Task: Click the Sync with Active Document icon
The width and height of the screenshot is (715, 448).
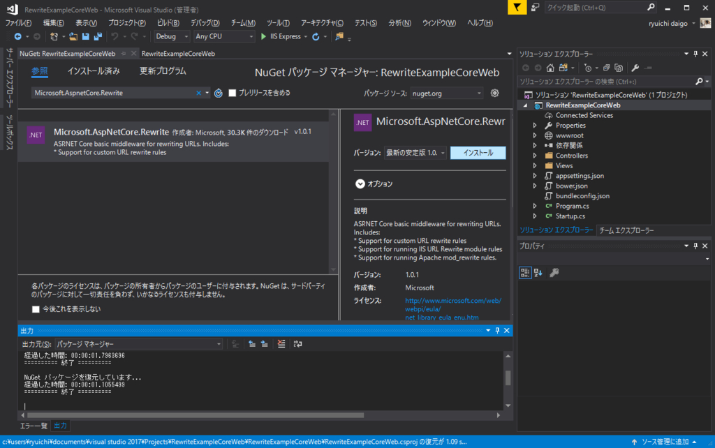Action: tap(563, 68)
